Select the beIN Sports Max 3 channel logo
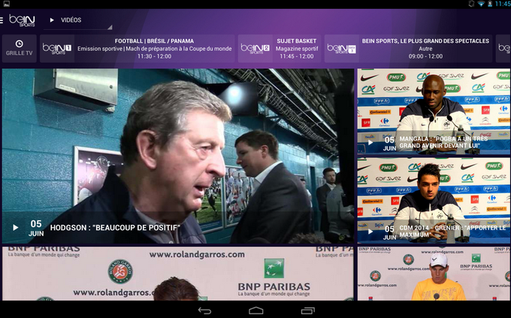 [341, 49]
